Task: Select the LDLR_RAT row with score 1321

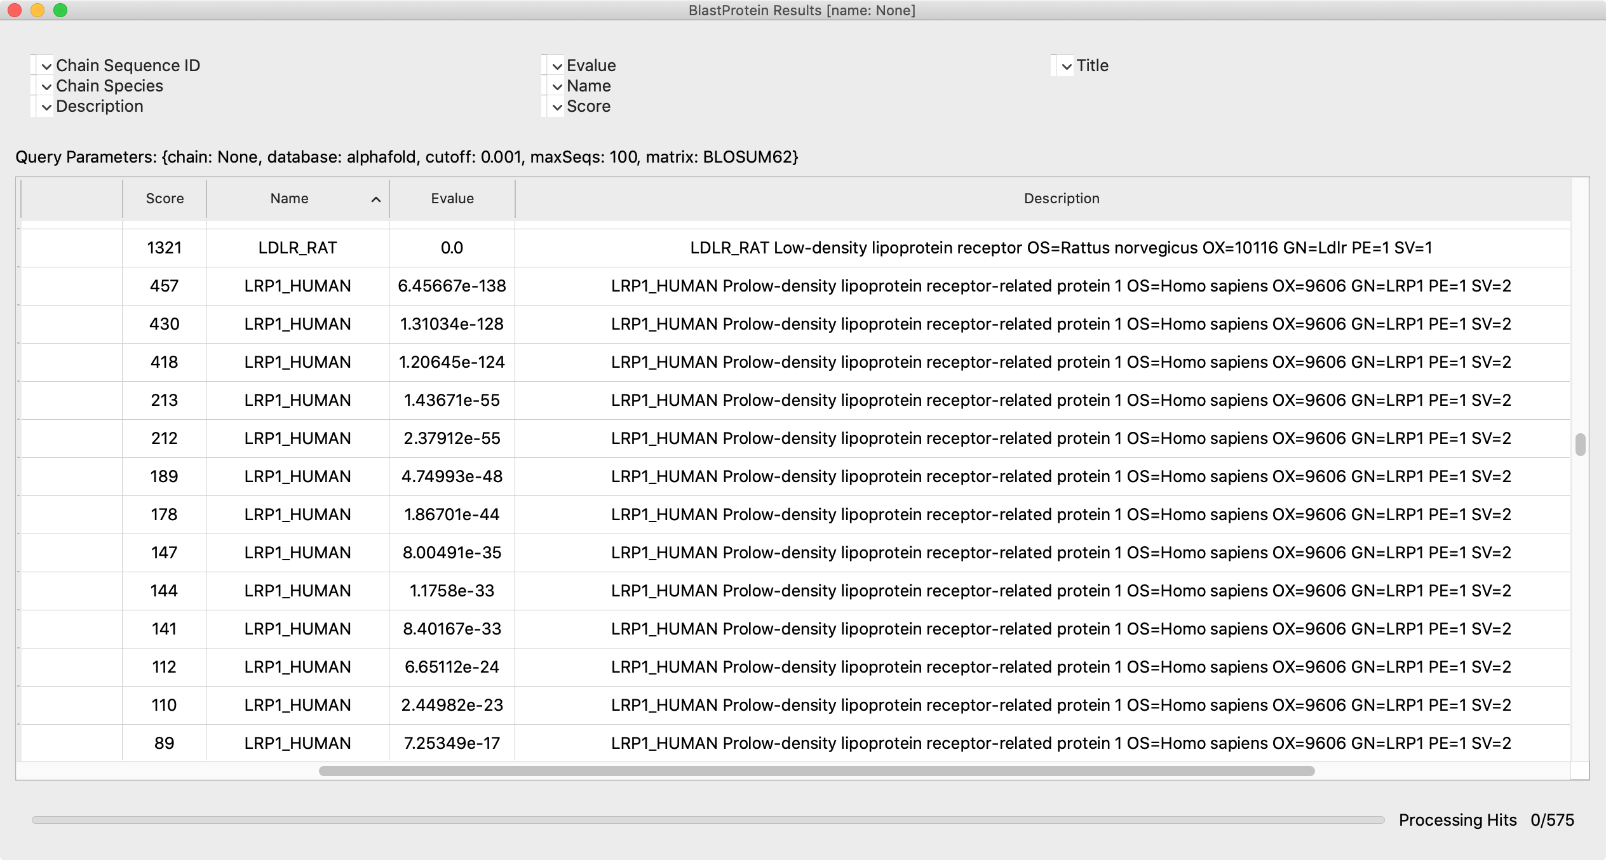Action: [297, 248]
